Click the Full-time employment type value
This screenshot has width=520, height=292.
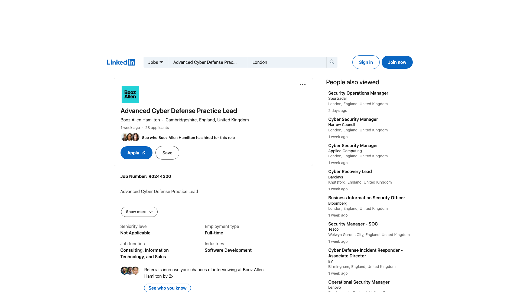[214, 233]
